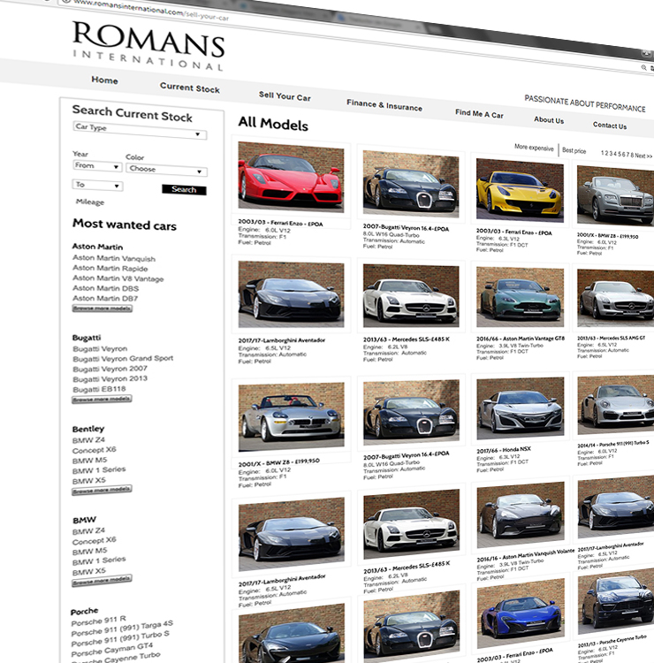Click the 2016/66 - Aston Martin Vantage GT8 title

pyautogui.click(x=521, y=339)
